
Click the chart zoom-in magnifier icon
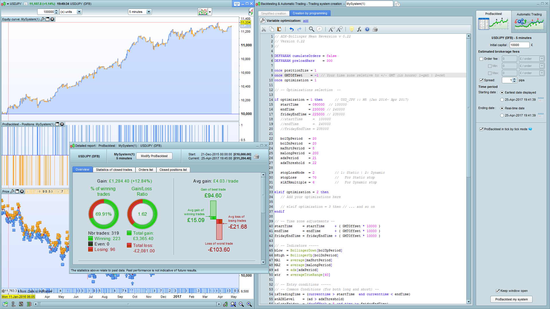pyautogui.click(x=249, y=304)
